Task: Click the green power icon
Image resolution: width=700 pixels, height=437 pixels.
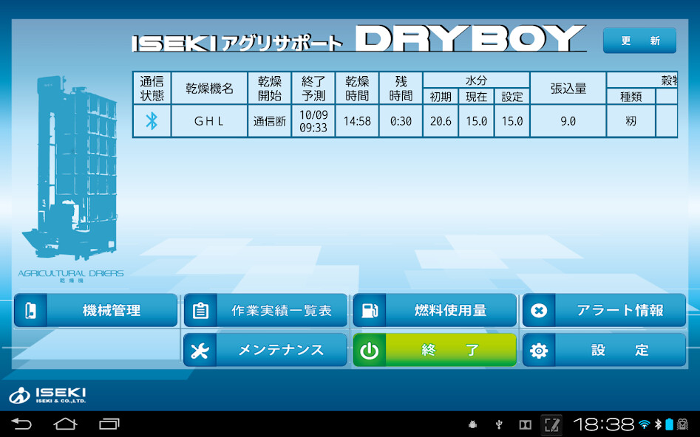Action: pos(370,351)
